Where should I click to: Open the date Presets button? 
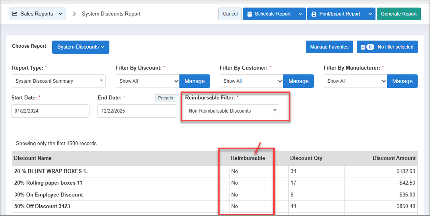coord(165,98)
